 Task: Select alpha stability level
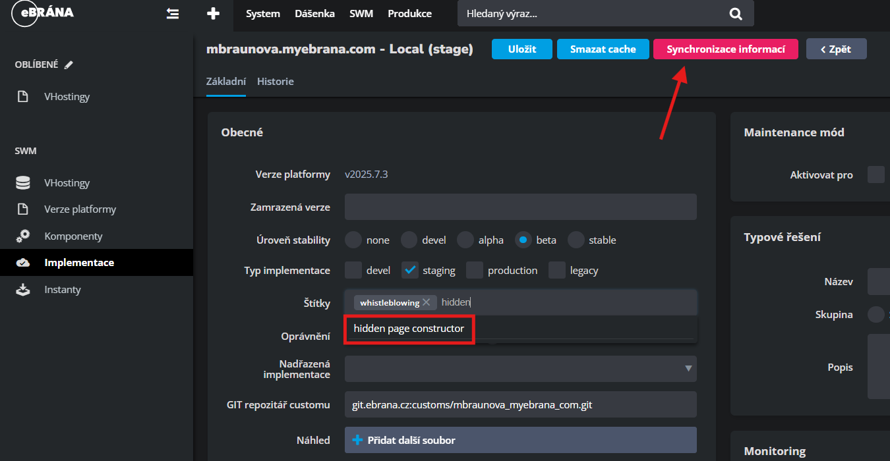(465, 240)
